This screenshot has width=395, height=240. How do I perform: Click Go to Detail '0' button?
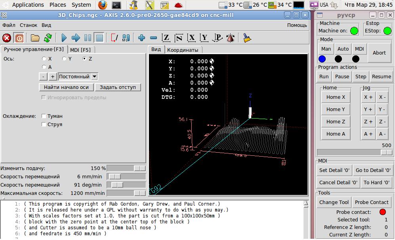373,170
